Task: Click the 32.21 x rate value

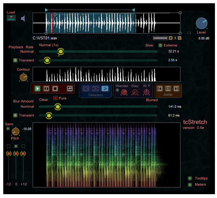Action: point(174,51)
